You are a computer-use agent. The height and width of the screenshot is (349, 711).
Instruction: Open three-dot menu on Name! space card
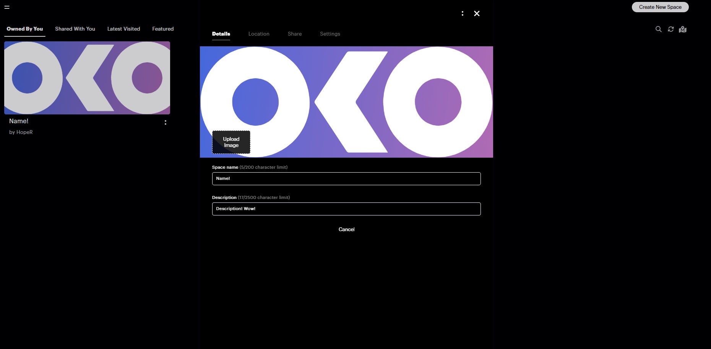(x=165, y=122)
